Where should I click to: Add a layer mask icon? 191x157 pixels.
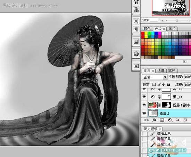(x=162, y=120)
